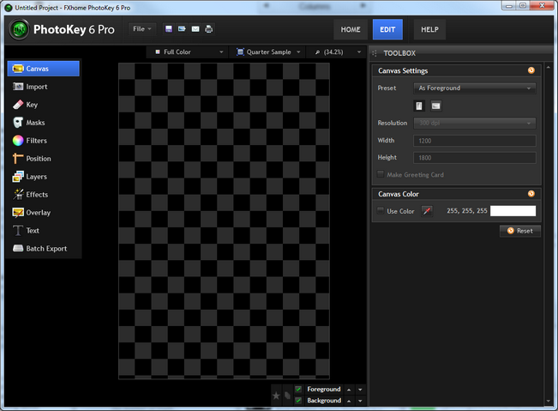The height and width of the screenshot is (411, 558).
Task: Toggle the Background layer visibility checkbox
Action: point(298,401)
